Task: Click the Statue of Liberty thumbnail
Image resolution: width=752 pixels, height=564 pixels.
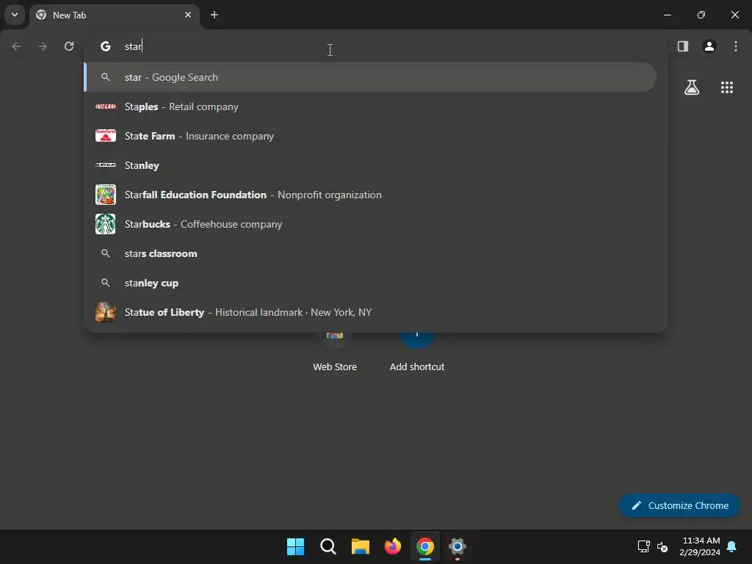Action: pos(106,312)
